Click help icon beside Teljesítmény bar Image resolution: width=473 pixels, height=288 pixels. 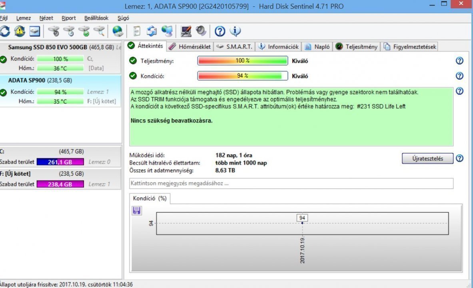click(x=459, y=61)
